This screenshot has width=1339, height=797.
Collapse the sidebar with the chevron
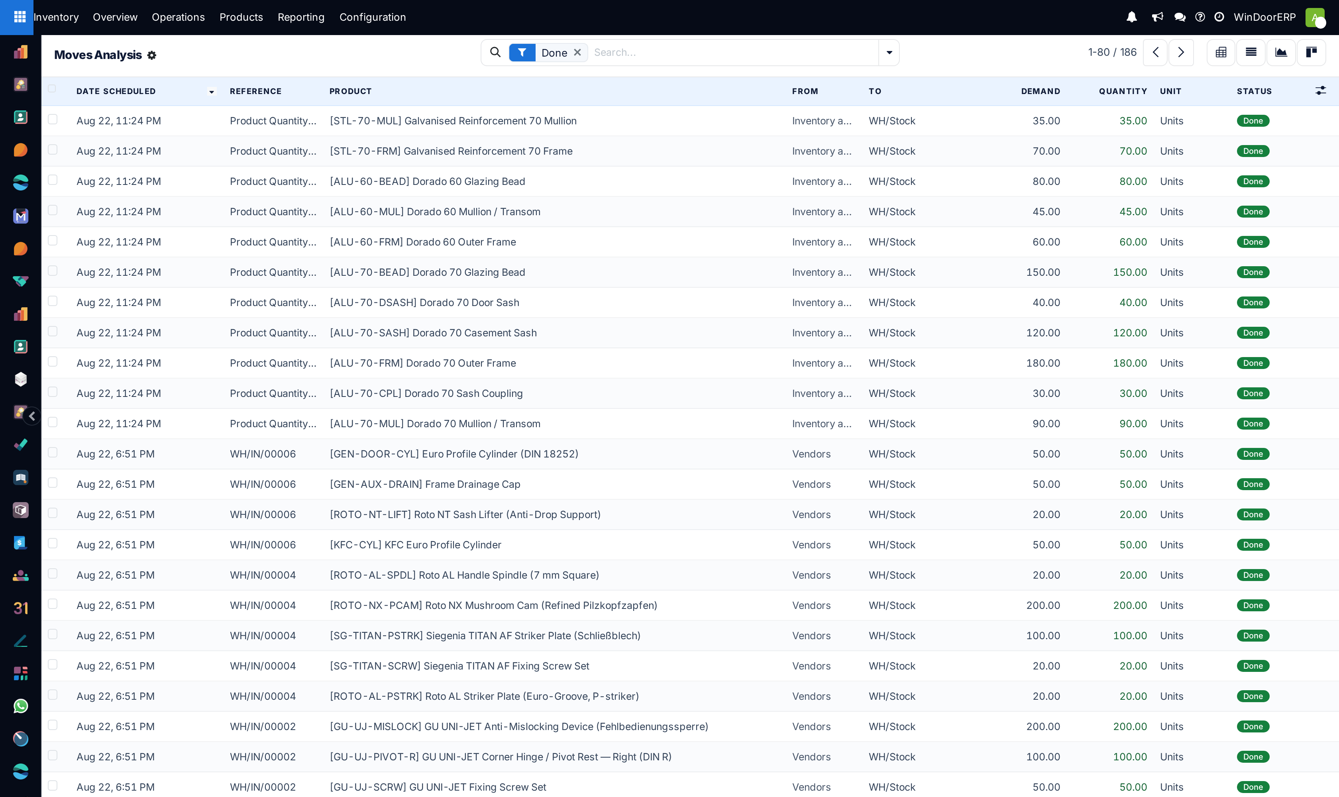(x=32, y=416)
